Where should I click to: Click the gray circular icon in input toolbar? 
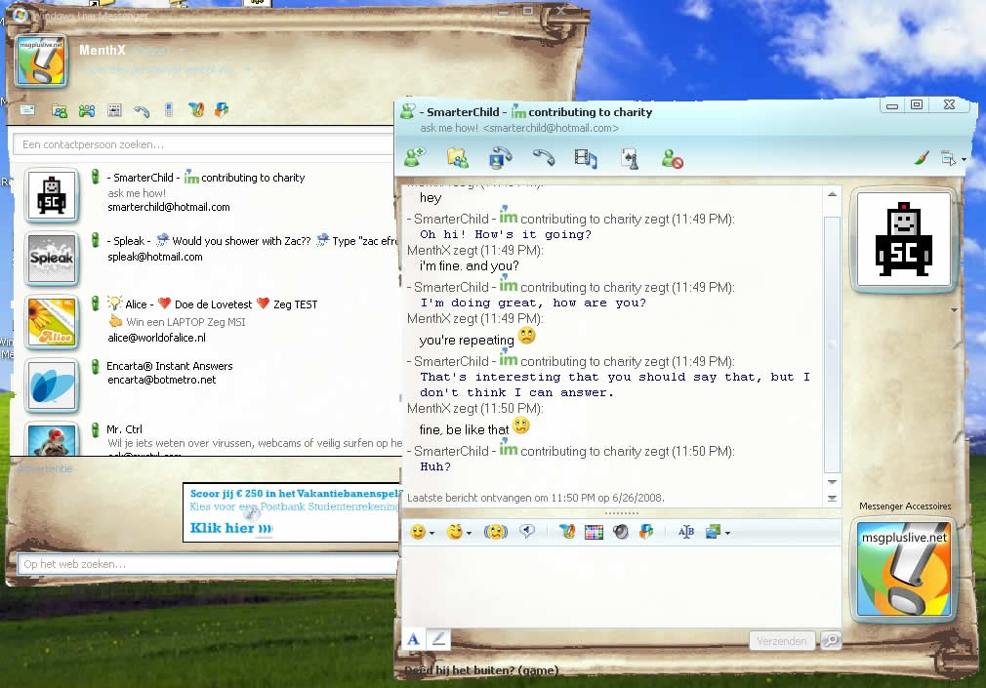(x=621, y=532)
